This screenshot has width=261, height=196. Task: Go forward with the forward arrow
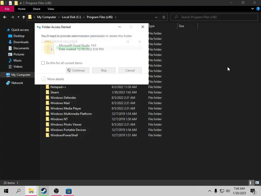coord(12,17)
